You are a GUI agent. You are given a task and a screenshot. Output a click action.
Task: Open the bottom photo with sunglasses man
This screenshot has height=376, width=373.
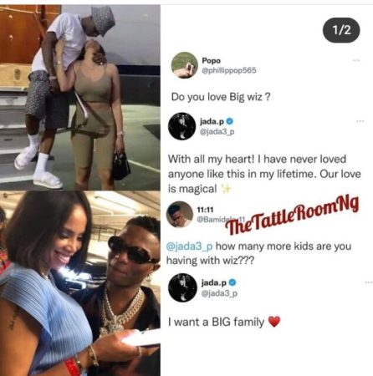pyautogui.click(x=80, y=283)
